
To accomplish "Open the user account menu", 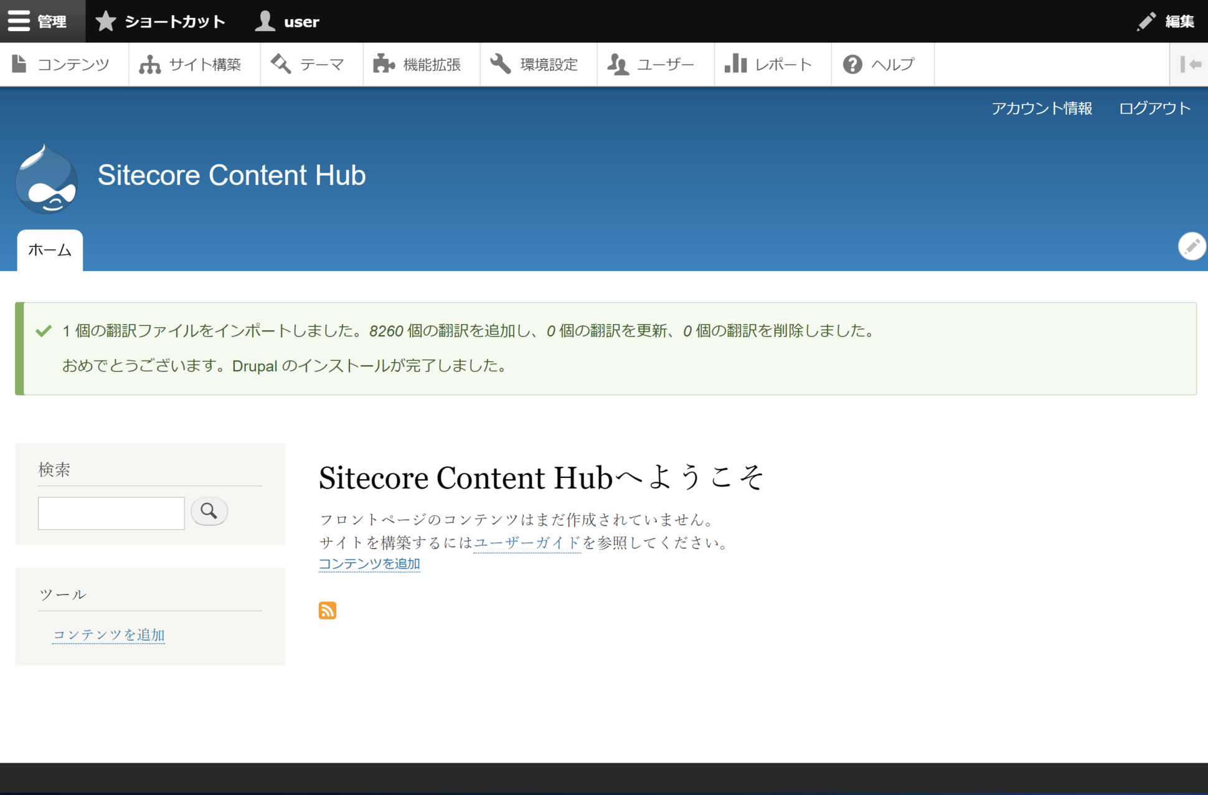I will [288, 21].
